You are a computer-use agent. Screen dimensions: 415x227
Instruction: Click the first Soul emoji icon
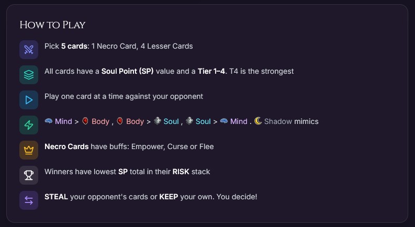(158, 121)
